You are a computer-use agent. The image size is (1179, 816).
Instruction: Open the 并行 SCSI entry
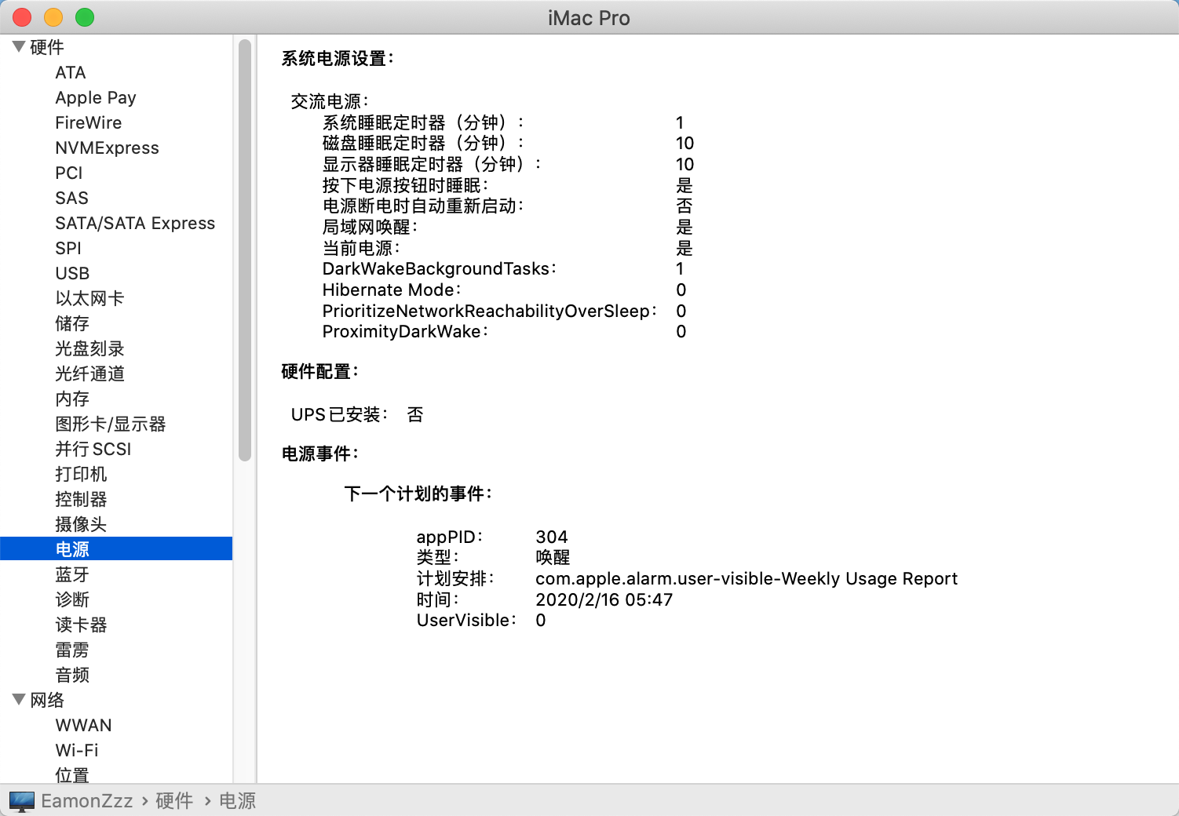(x=93, y=449)
